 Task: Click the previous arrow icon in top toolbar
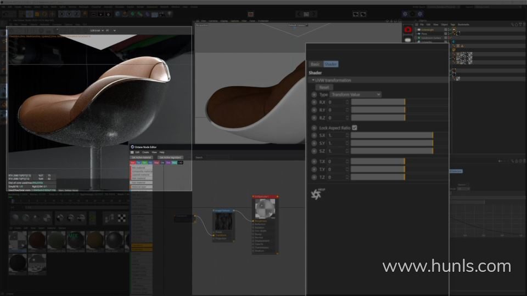pyautogui.click(x=299, y=14)
